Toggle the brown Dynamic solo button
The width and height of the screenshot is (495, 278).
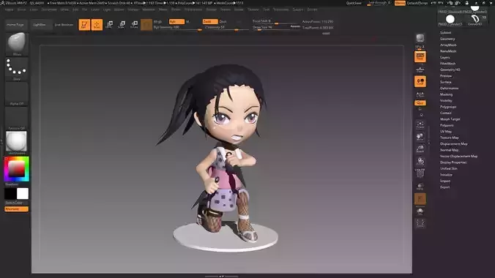pos(420,199)
